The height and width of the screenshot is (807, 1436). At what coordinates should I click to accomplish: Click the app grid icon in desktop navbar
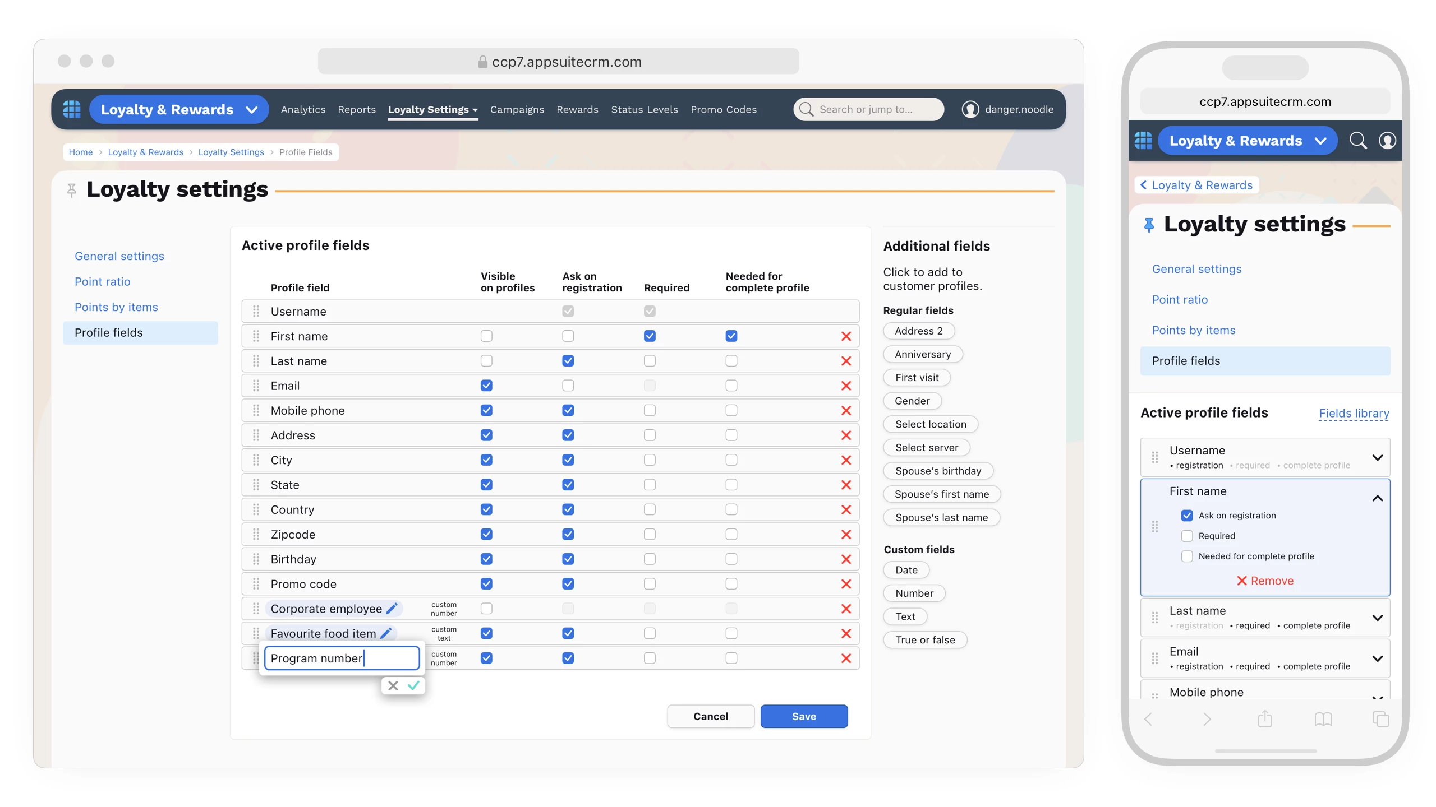pos(71,109)
